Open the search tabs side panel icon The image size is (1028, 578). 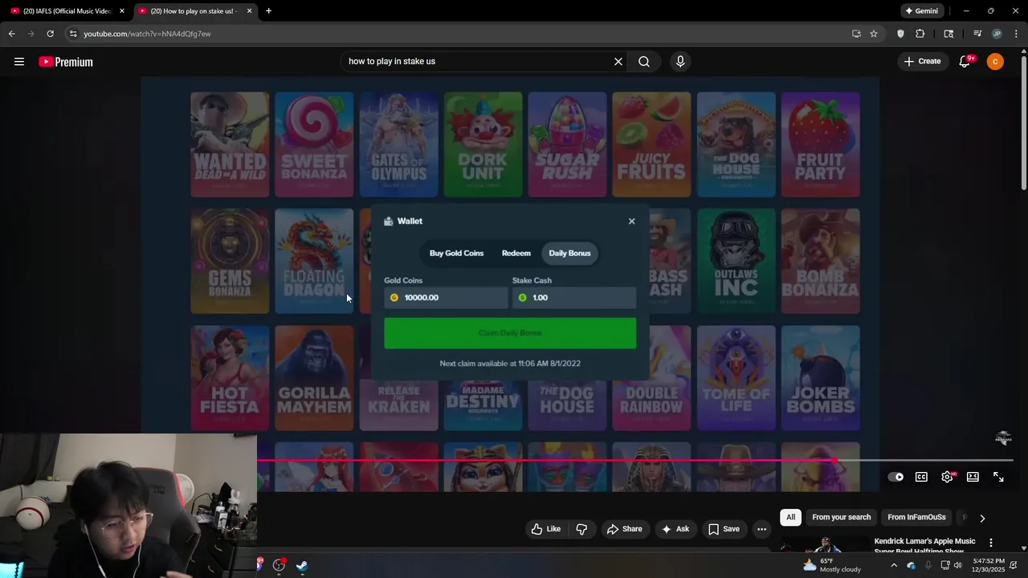[948, 34]
